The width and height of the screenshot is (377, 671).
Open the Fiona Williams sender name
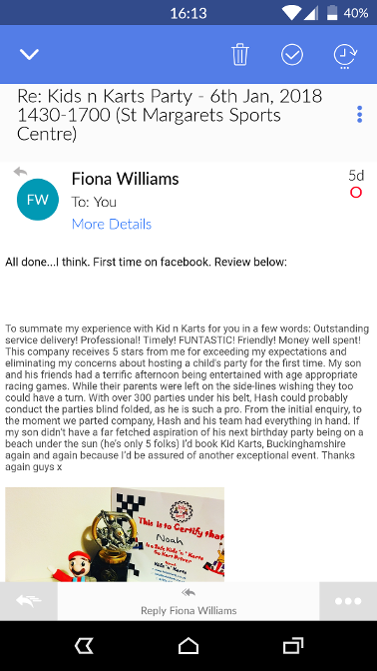tap(126, 179)
